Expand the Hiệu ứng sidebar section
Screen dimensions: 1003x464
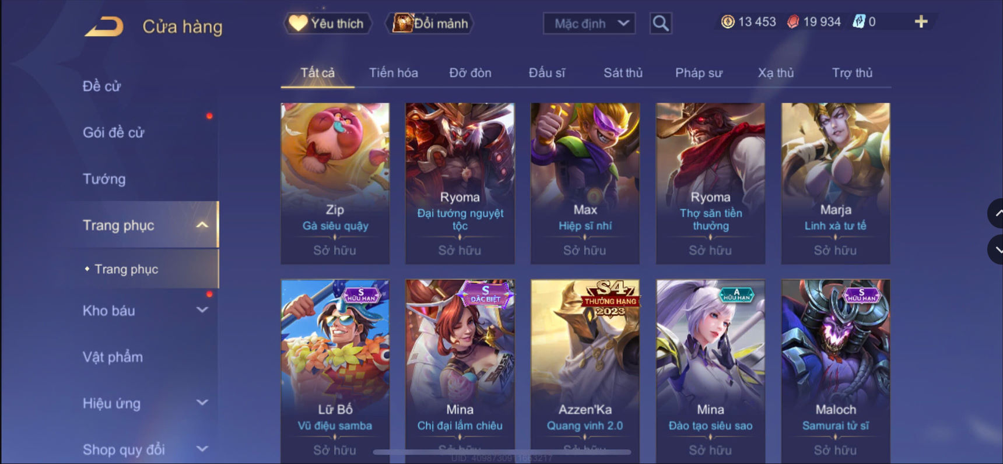202,403
